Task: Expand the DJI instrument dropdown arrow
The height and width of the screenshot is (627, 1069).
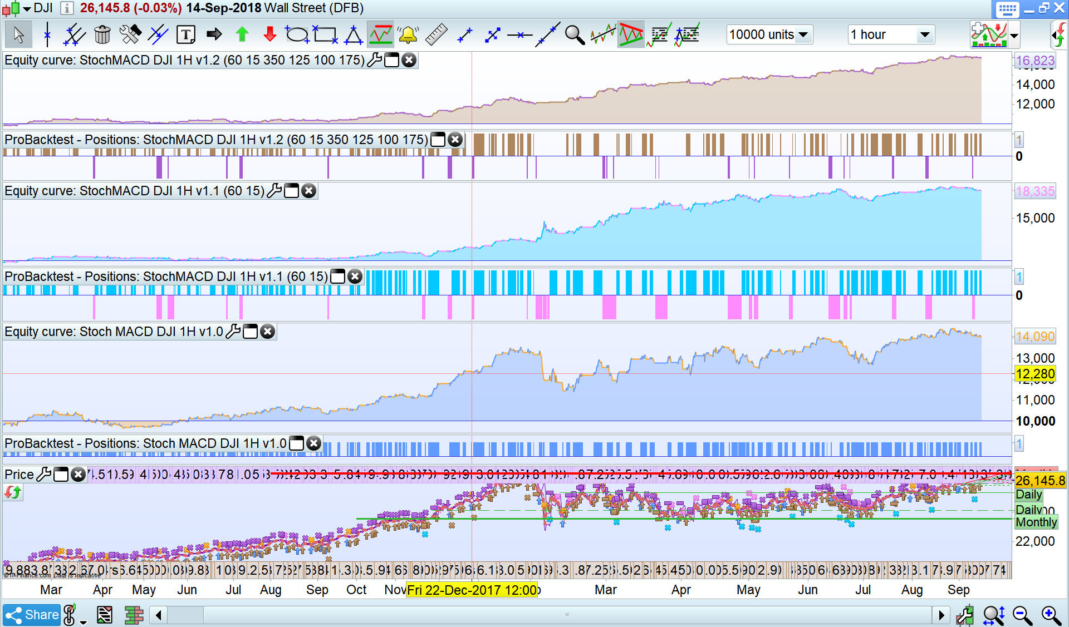Action: 26,8
